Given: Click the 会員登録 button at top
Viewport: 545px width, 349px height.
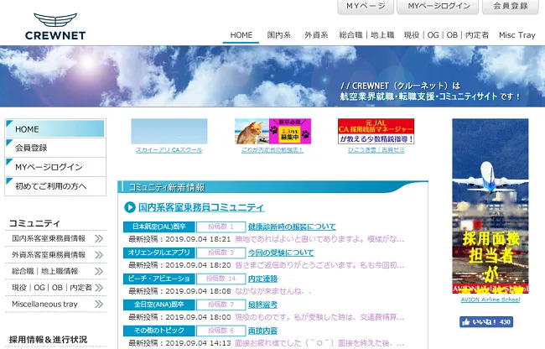Looking at the screenshot, I should click(511, 6).
